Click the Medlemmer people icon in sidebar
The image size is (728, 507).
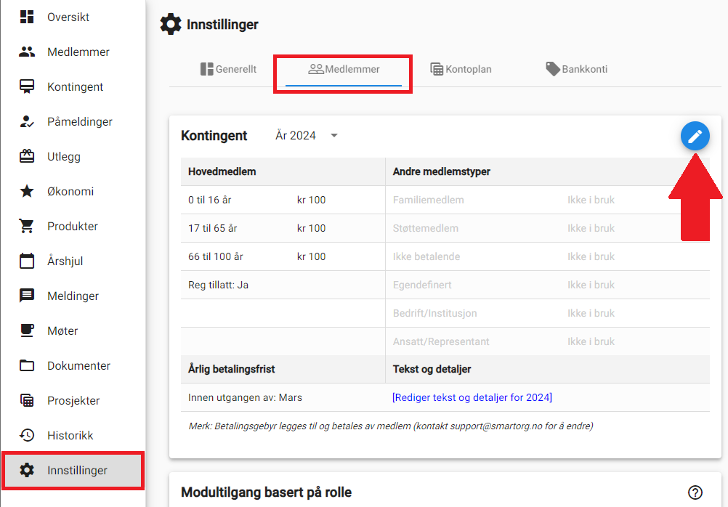(x=27, y=52)
